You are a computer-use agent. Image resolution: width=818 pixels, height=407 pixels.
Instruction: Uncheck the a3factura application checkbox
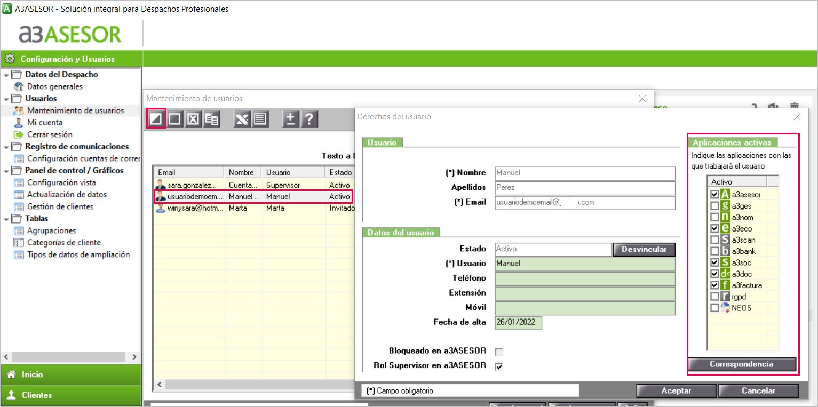[x=714, y=285]
